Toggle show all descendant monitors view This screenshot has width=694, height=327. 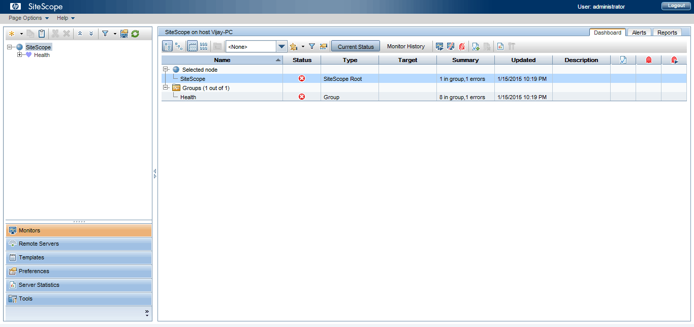tap(179, 46)
